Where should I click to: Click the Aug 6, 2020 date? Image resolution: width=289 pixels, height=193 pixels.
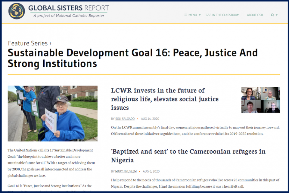pyautogui.click(x=151, y=171)
